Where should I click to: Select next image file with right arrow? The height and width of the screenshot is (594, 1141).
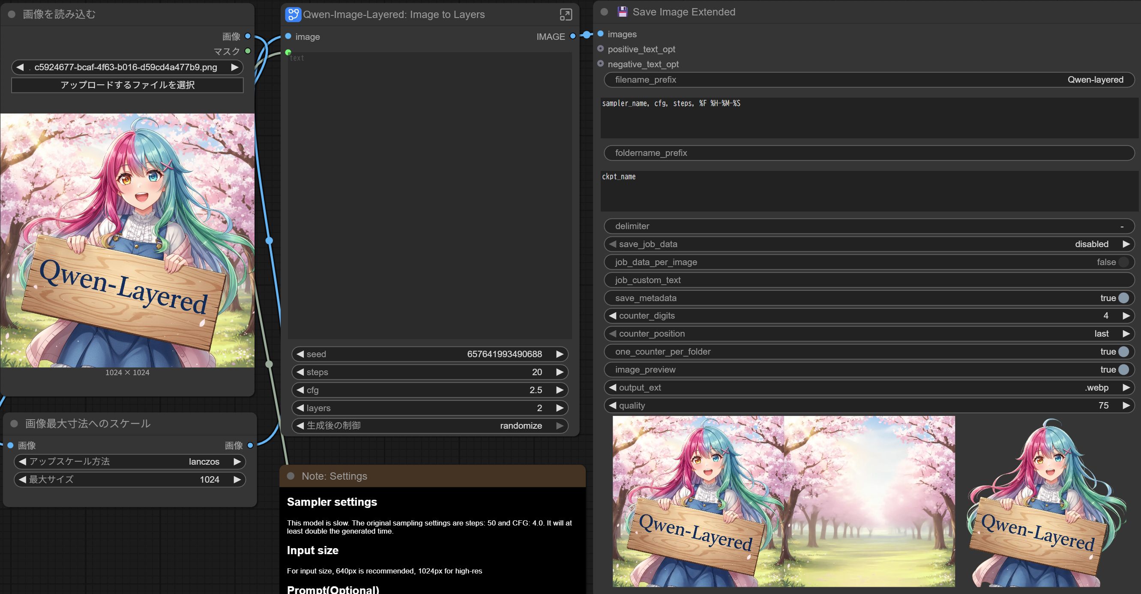(x=235, y=67)
